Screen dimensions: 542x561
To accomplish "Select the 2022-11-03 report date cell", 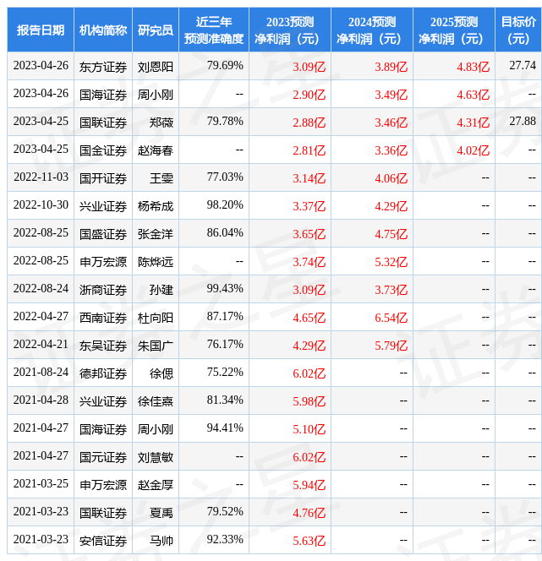I will (x=41, y=177).
